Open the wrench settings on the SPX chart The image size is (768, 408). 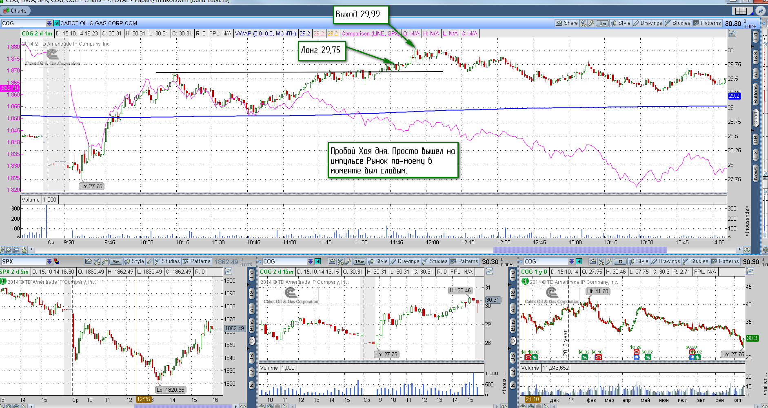(104, 261)
